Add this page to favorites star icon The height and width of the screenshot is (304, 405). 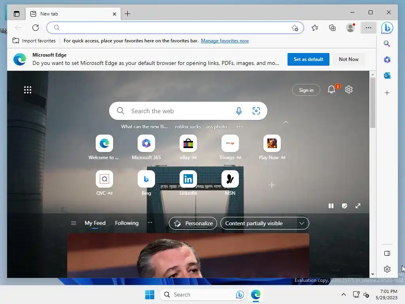pos(295,28)
